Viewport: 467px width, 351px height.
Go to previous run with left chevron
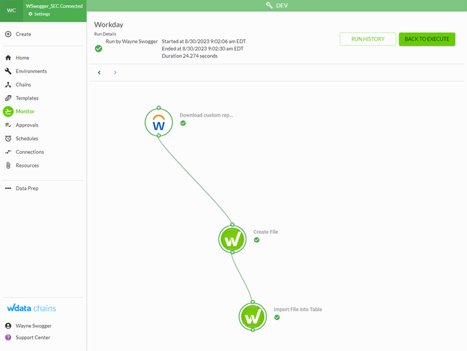pos(99,72)
